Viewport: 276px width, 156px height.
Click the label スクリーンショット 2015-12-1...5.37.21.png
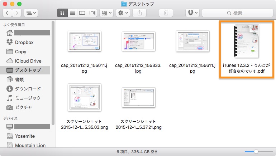click(x=138, y=125)
